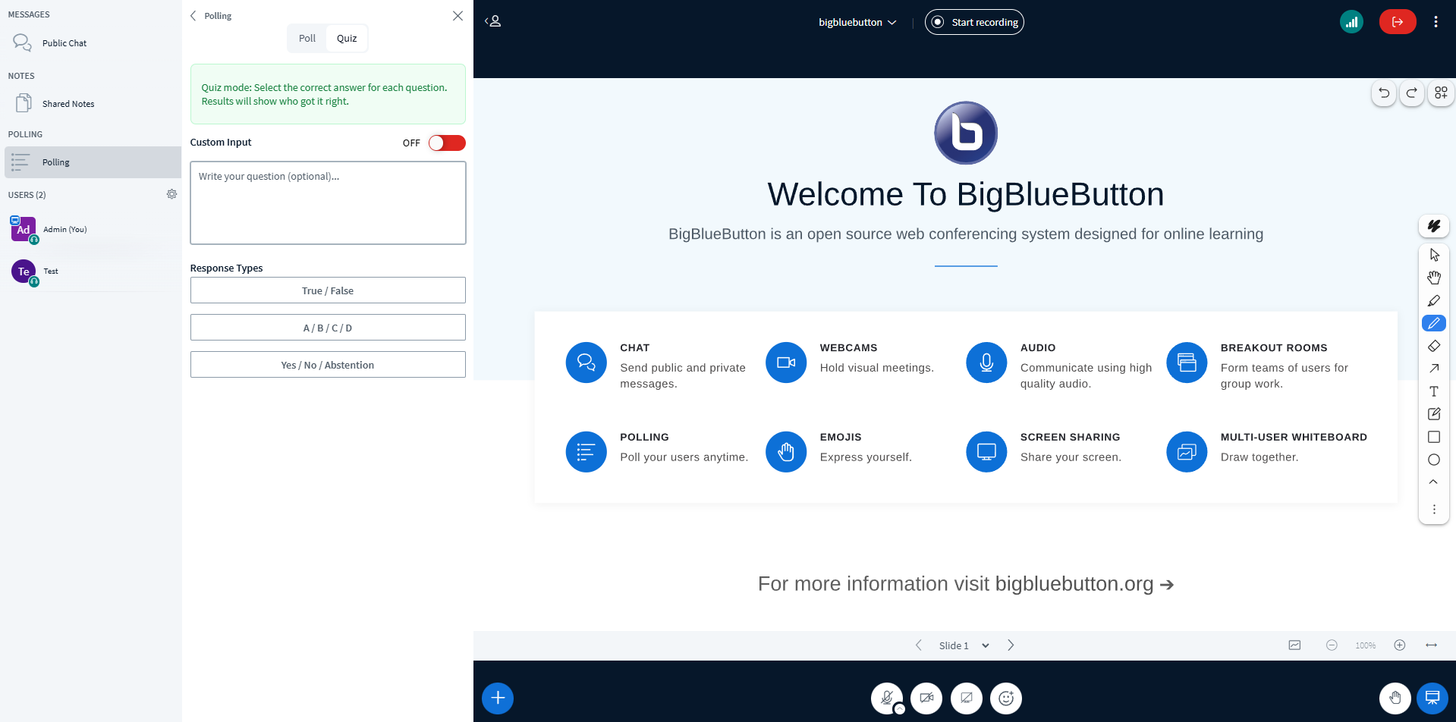Select the arrow tool
The width and height of the screenshot is (1456, 722).
[x=1434, y=369]
